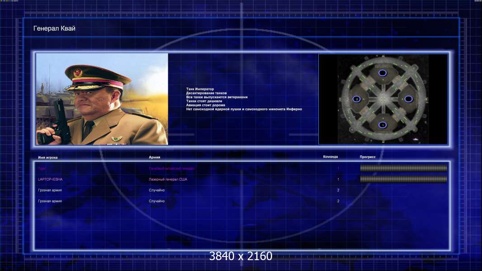482x271 pixels.
Task: Click the 'Лазерный генерал США' army entry
Action: [x=168, y=179]
